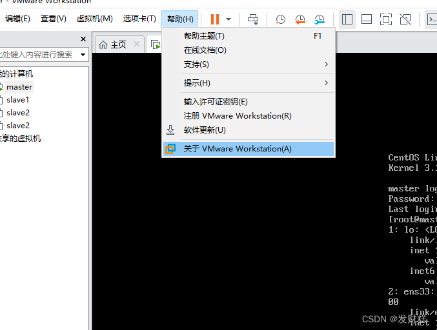The width and height of the screenshot is (437, 330).
Task: Expand the 支持(S) submenu
Action: (249, 64)
